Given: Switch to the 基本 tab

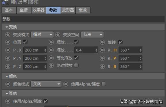Looking at the screenshot, I should click(x=9, y=10).
